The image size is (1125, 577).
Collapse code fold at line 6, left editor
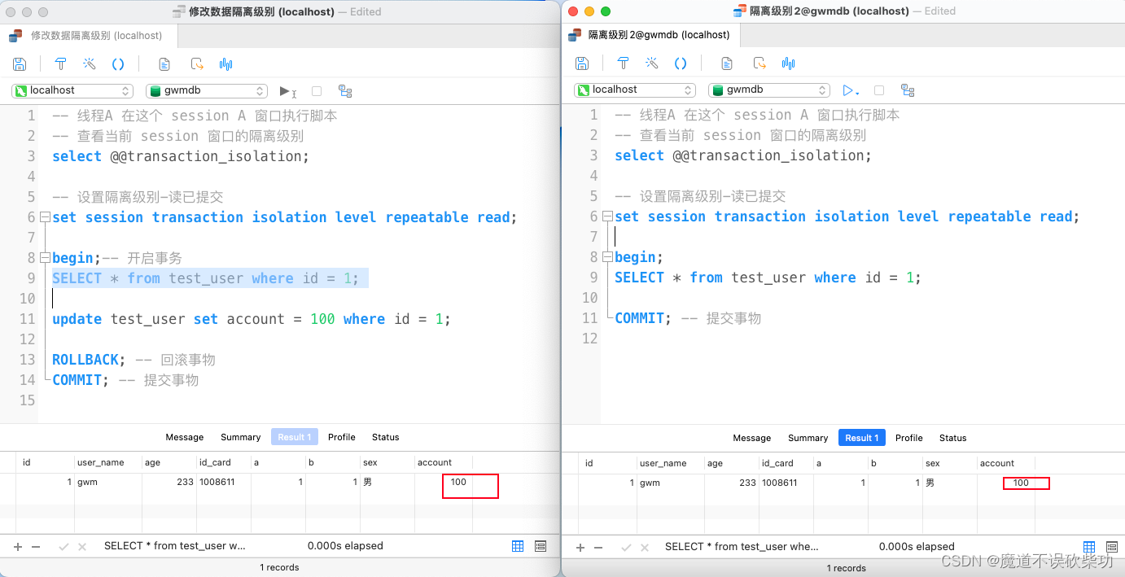(x=44, y=217)
